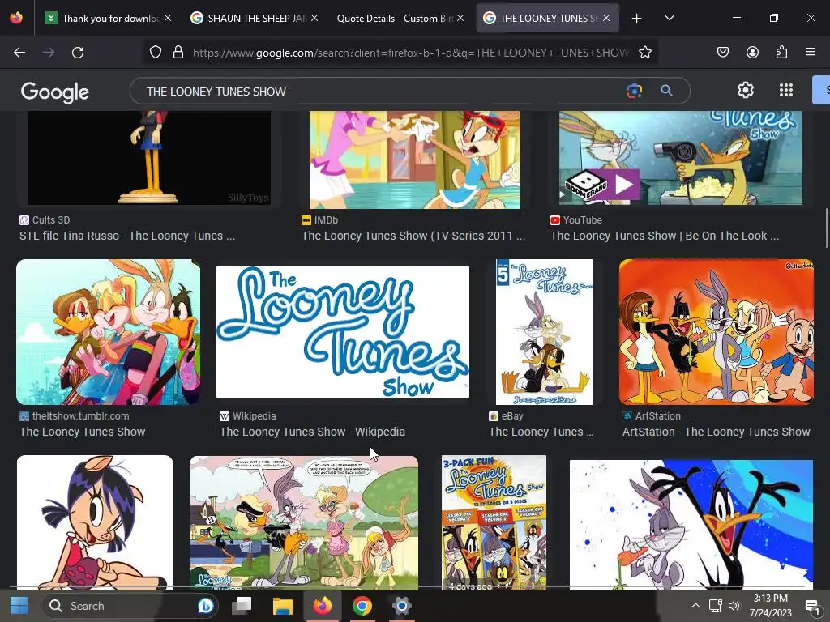830x622 pixels.
Task: Switch to the SHAUN THE SHEEP tab
Action: [x=254, y=18]
